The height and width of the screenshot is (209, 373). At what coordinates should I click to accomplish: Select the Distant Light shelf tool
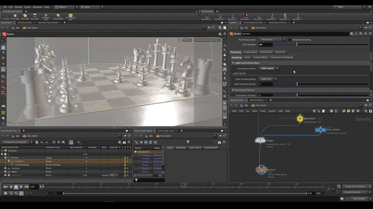point(58,17)
